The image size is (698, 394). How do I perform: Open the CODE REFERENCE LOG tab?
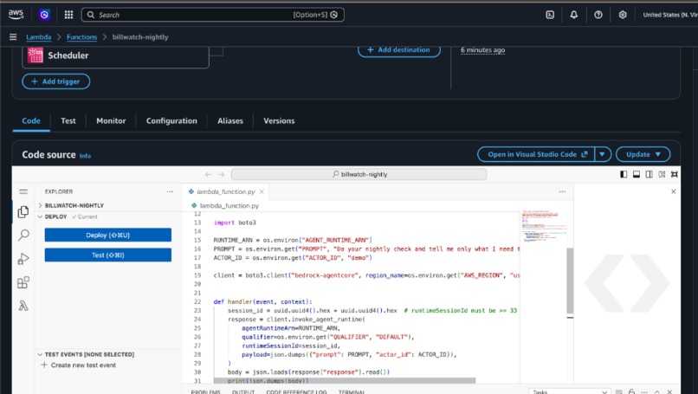tap(296, 391)
